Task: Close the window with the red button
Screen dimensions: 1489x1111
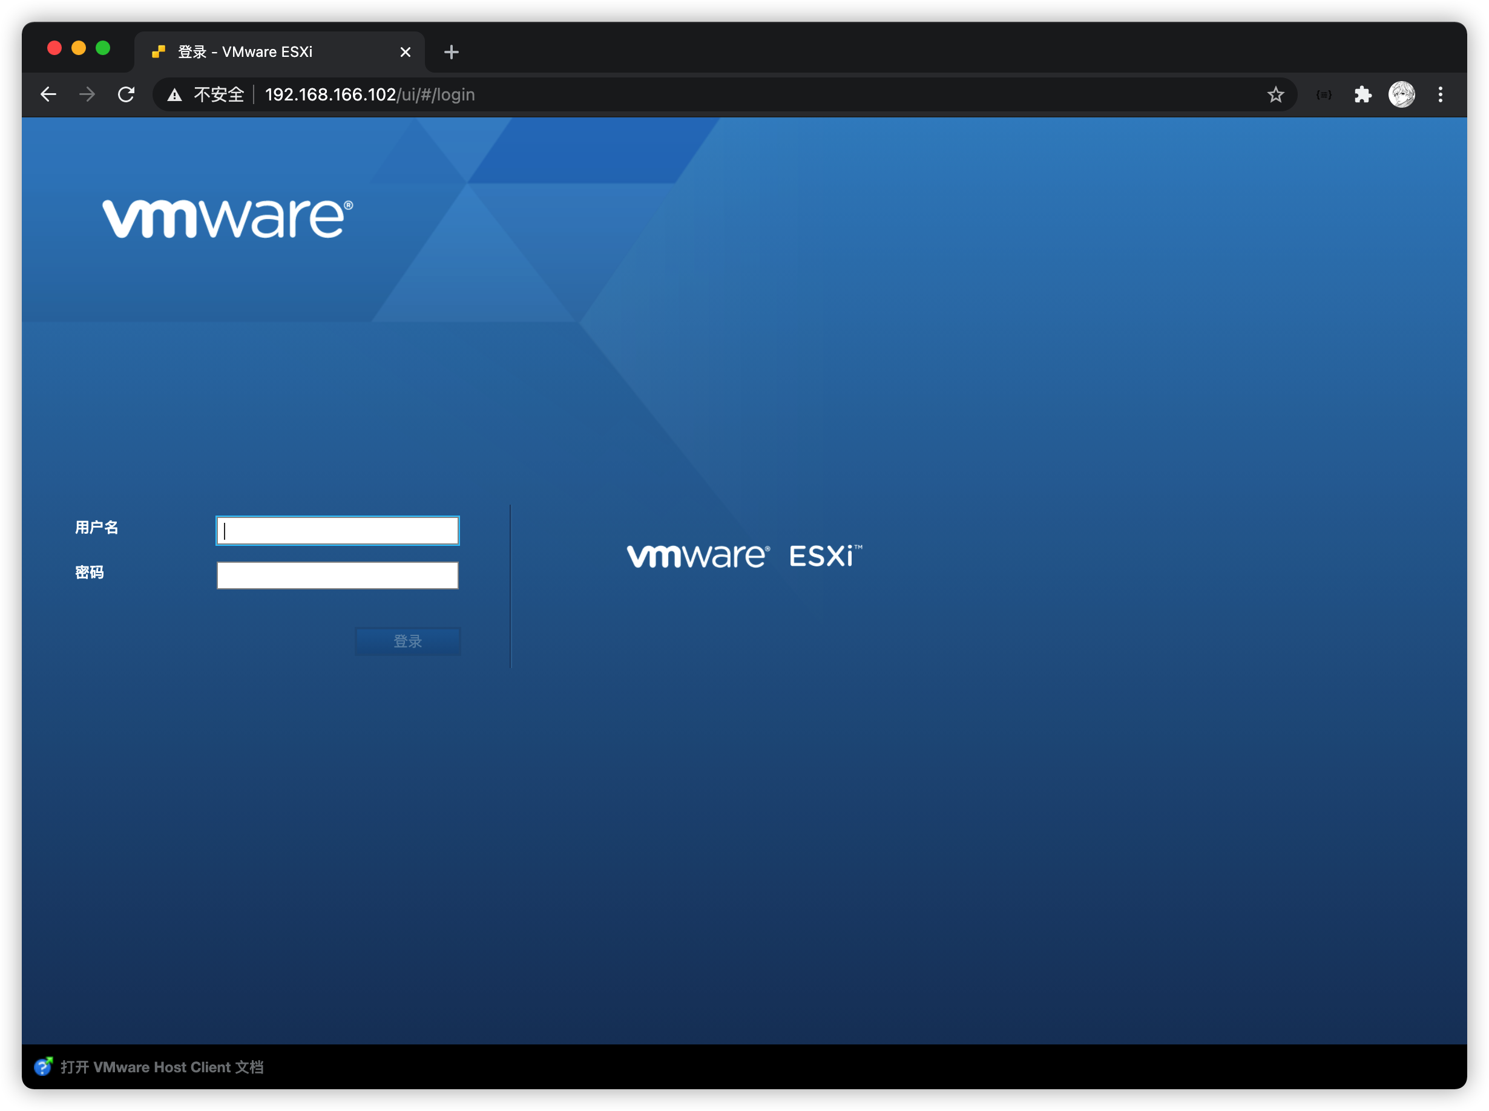Action: [54, 48]
